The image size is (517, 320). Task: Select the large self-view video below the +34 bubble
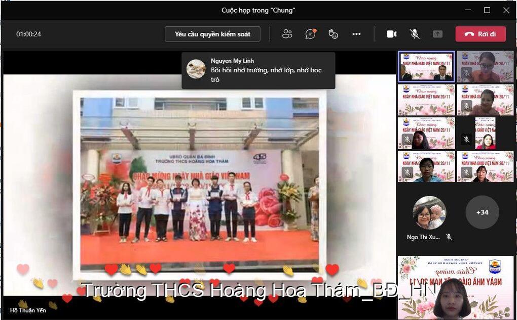(456, 288)
